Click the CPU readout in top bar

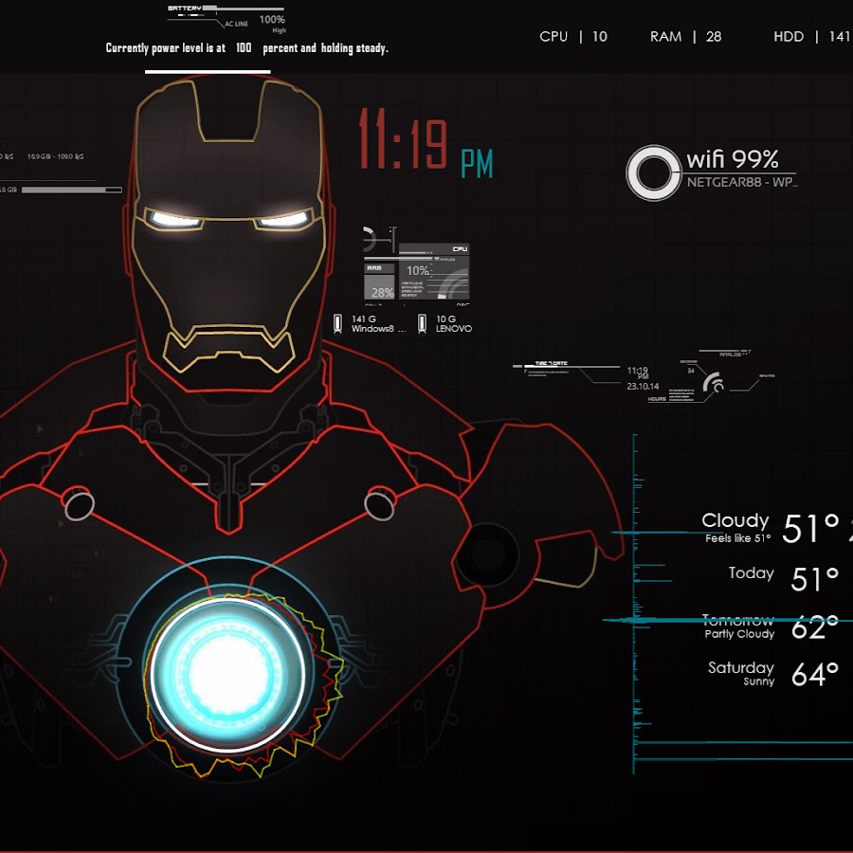tap(572, 36)
